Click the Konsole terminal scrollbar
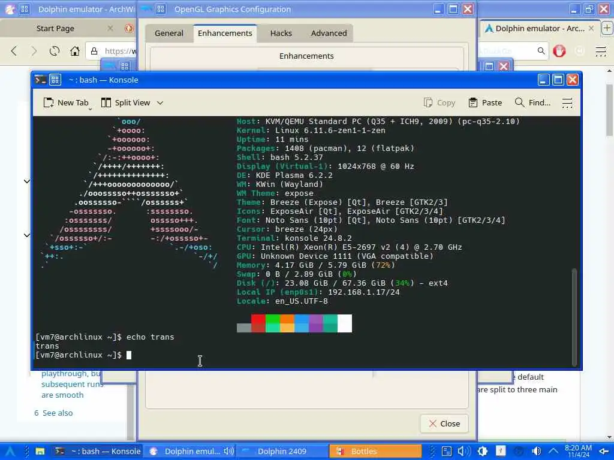614x460 pixels. click(x=574, y=317)
